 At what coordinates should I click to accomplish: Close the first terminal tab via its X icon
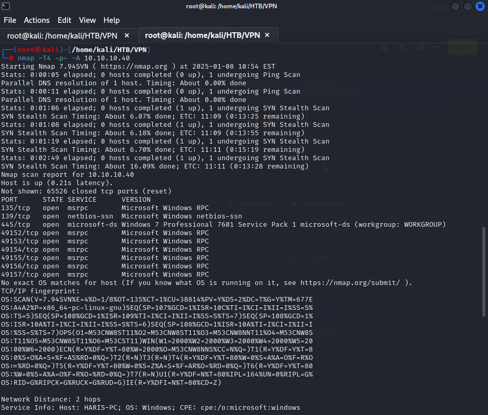[126, 35]
